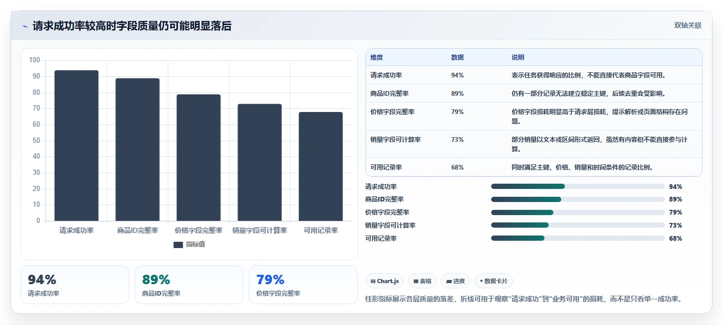Viewport: 723px width, 325px height.
Task: Select the 可用记录率 cell in the table
Action: pyautogui.click(x=386, y=167)
